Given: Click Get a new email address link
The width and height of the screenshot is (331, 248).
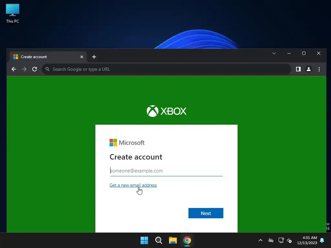Looking at the screenshot, I should pyautogui.click(x=133, y=185).
